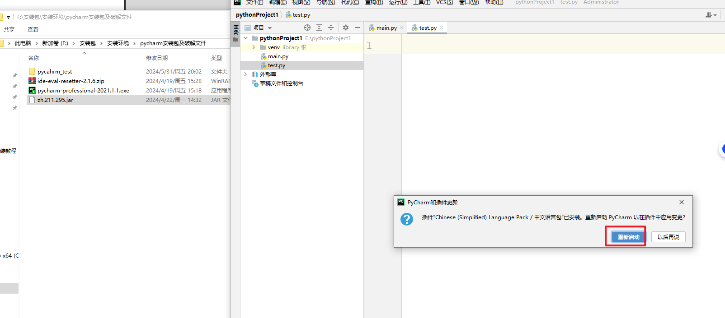Viewport: 725px width, 318px height.
Task: Open the 帮助(H) menu in PyCharm
Action: pos(494,2)
